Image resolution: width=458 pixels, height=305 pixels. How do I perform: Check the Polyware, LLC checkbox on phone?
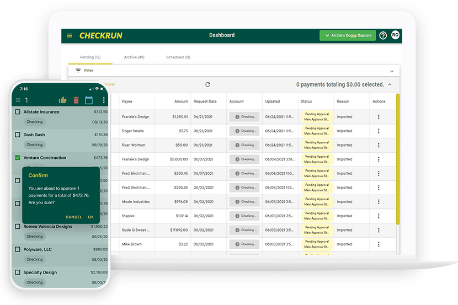[x=18, y=249]
